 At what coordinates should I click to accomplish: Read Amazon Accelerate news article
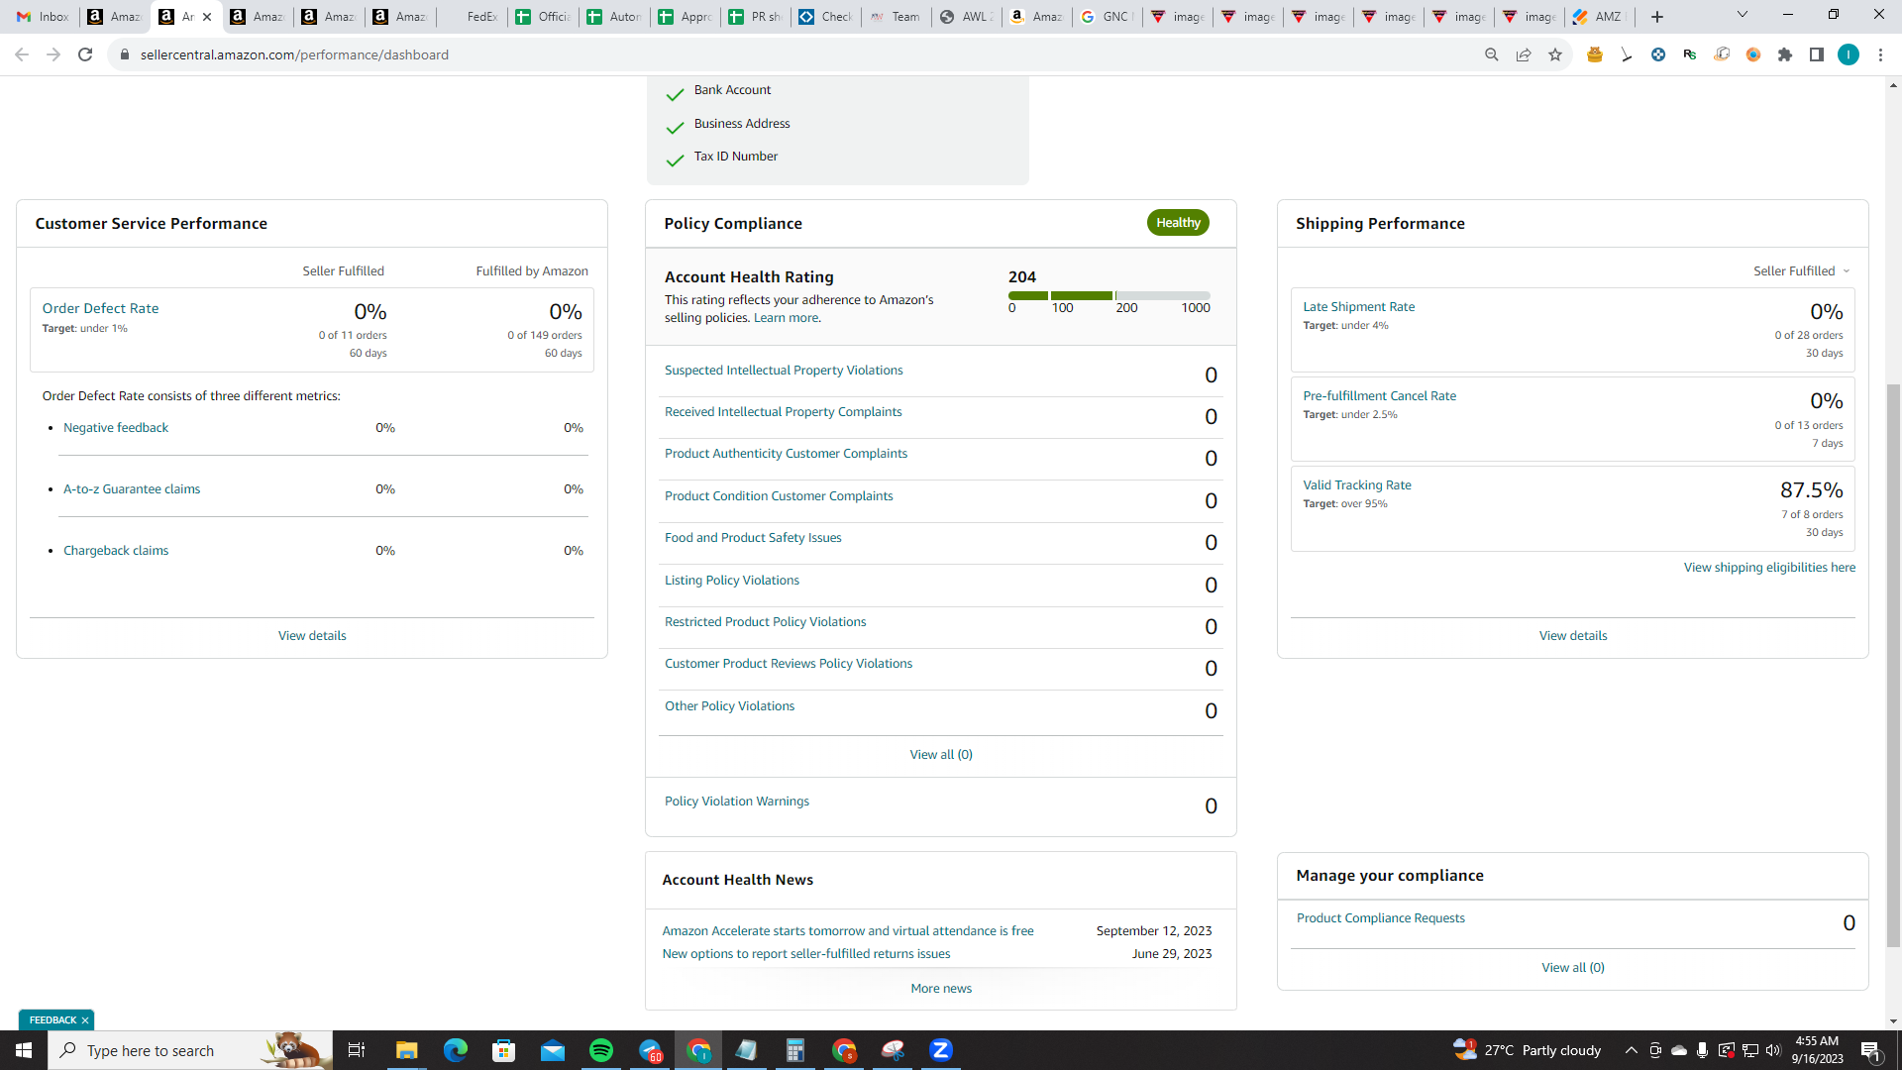847,931
